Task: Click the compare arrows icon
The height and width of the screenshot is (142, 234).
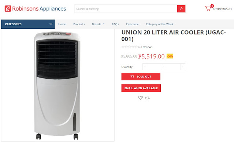Action: point(147,98)
